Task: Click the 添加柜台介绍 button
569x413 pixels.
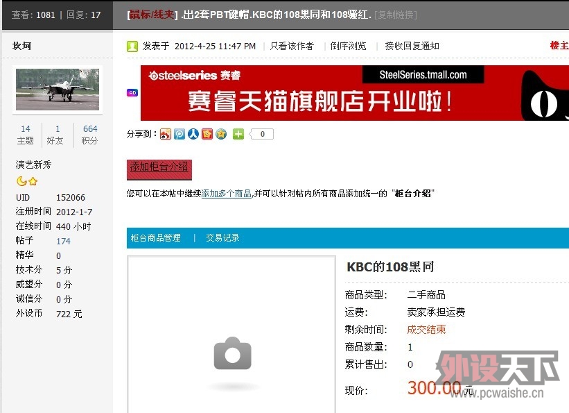Action: (159, 170)
